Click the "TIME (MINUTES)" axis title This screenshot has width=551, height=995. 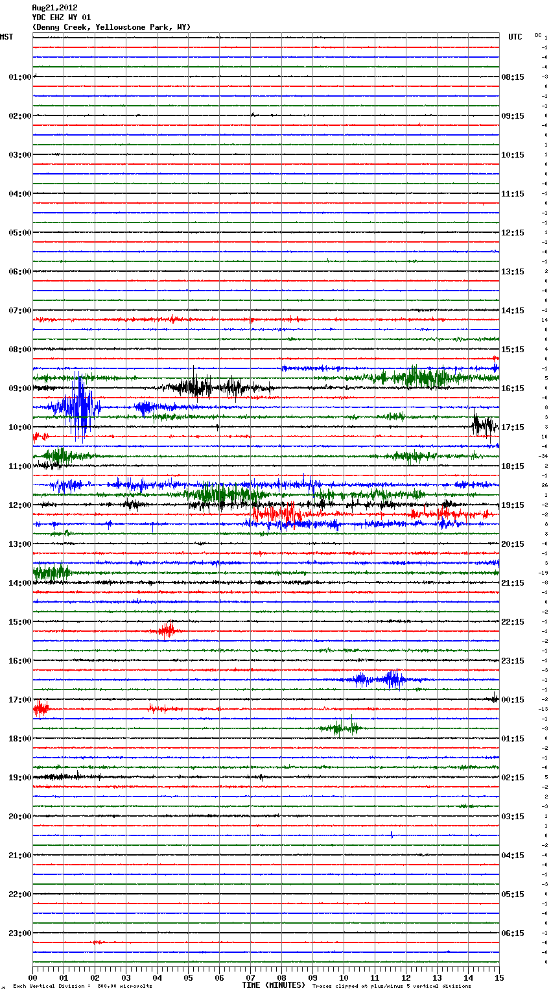(274, 985)
